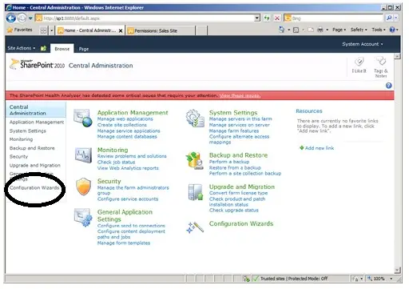Click Manage form templates link
409x289 pixels.
(124, 243)
